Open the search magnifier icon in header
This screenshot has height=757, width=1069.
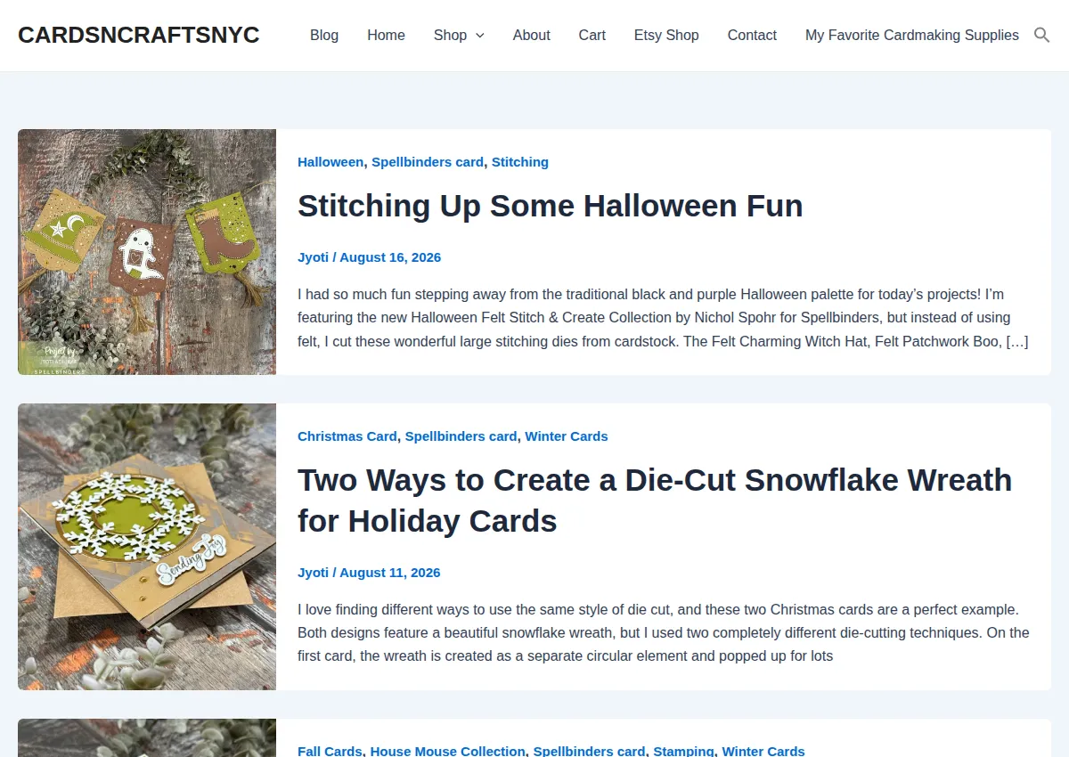coord(1041,36)
